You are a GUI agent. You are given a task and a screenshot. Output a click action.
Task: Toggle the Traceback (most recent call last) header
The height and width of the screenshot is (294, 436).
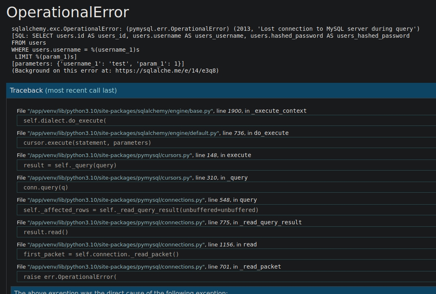tap(63, 90)
